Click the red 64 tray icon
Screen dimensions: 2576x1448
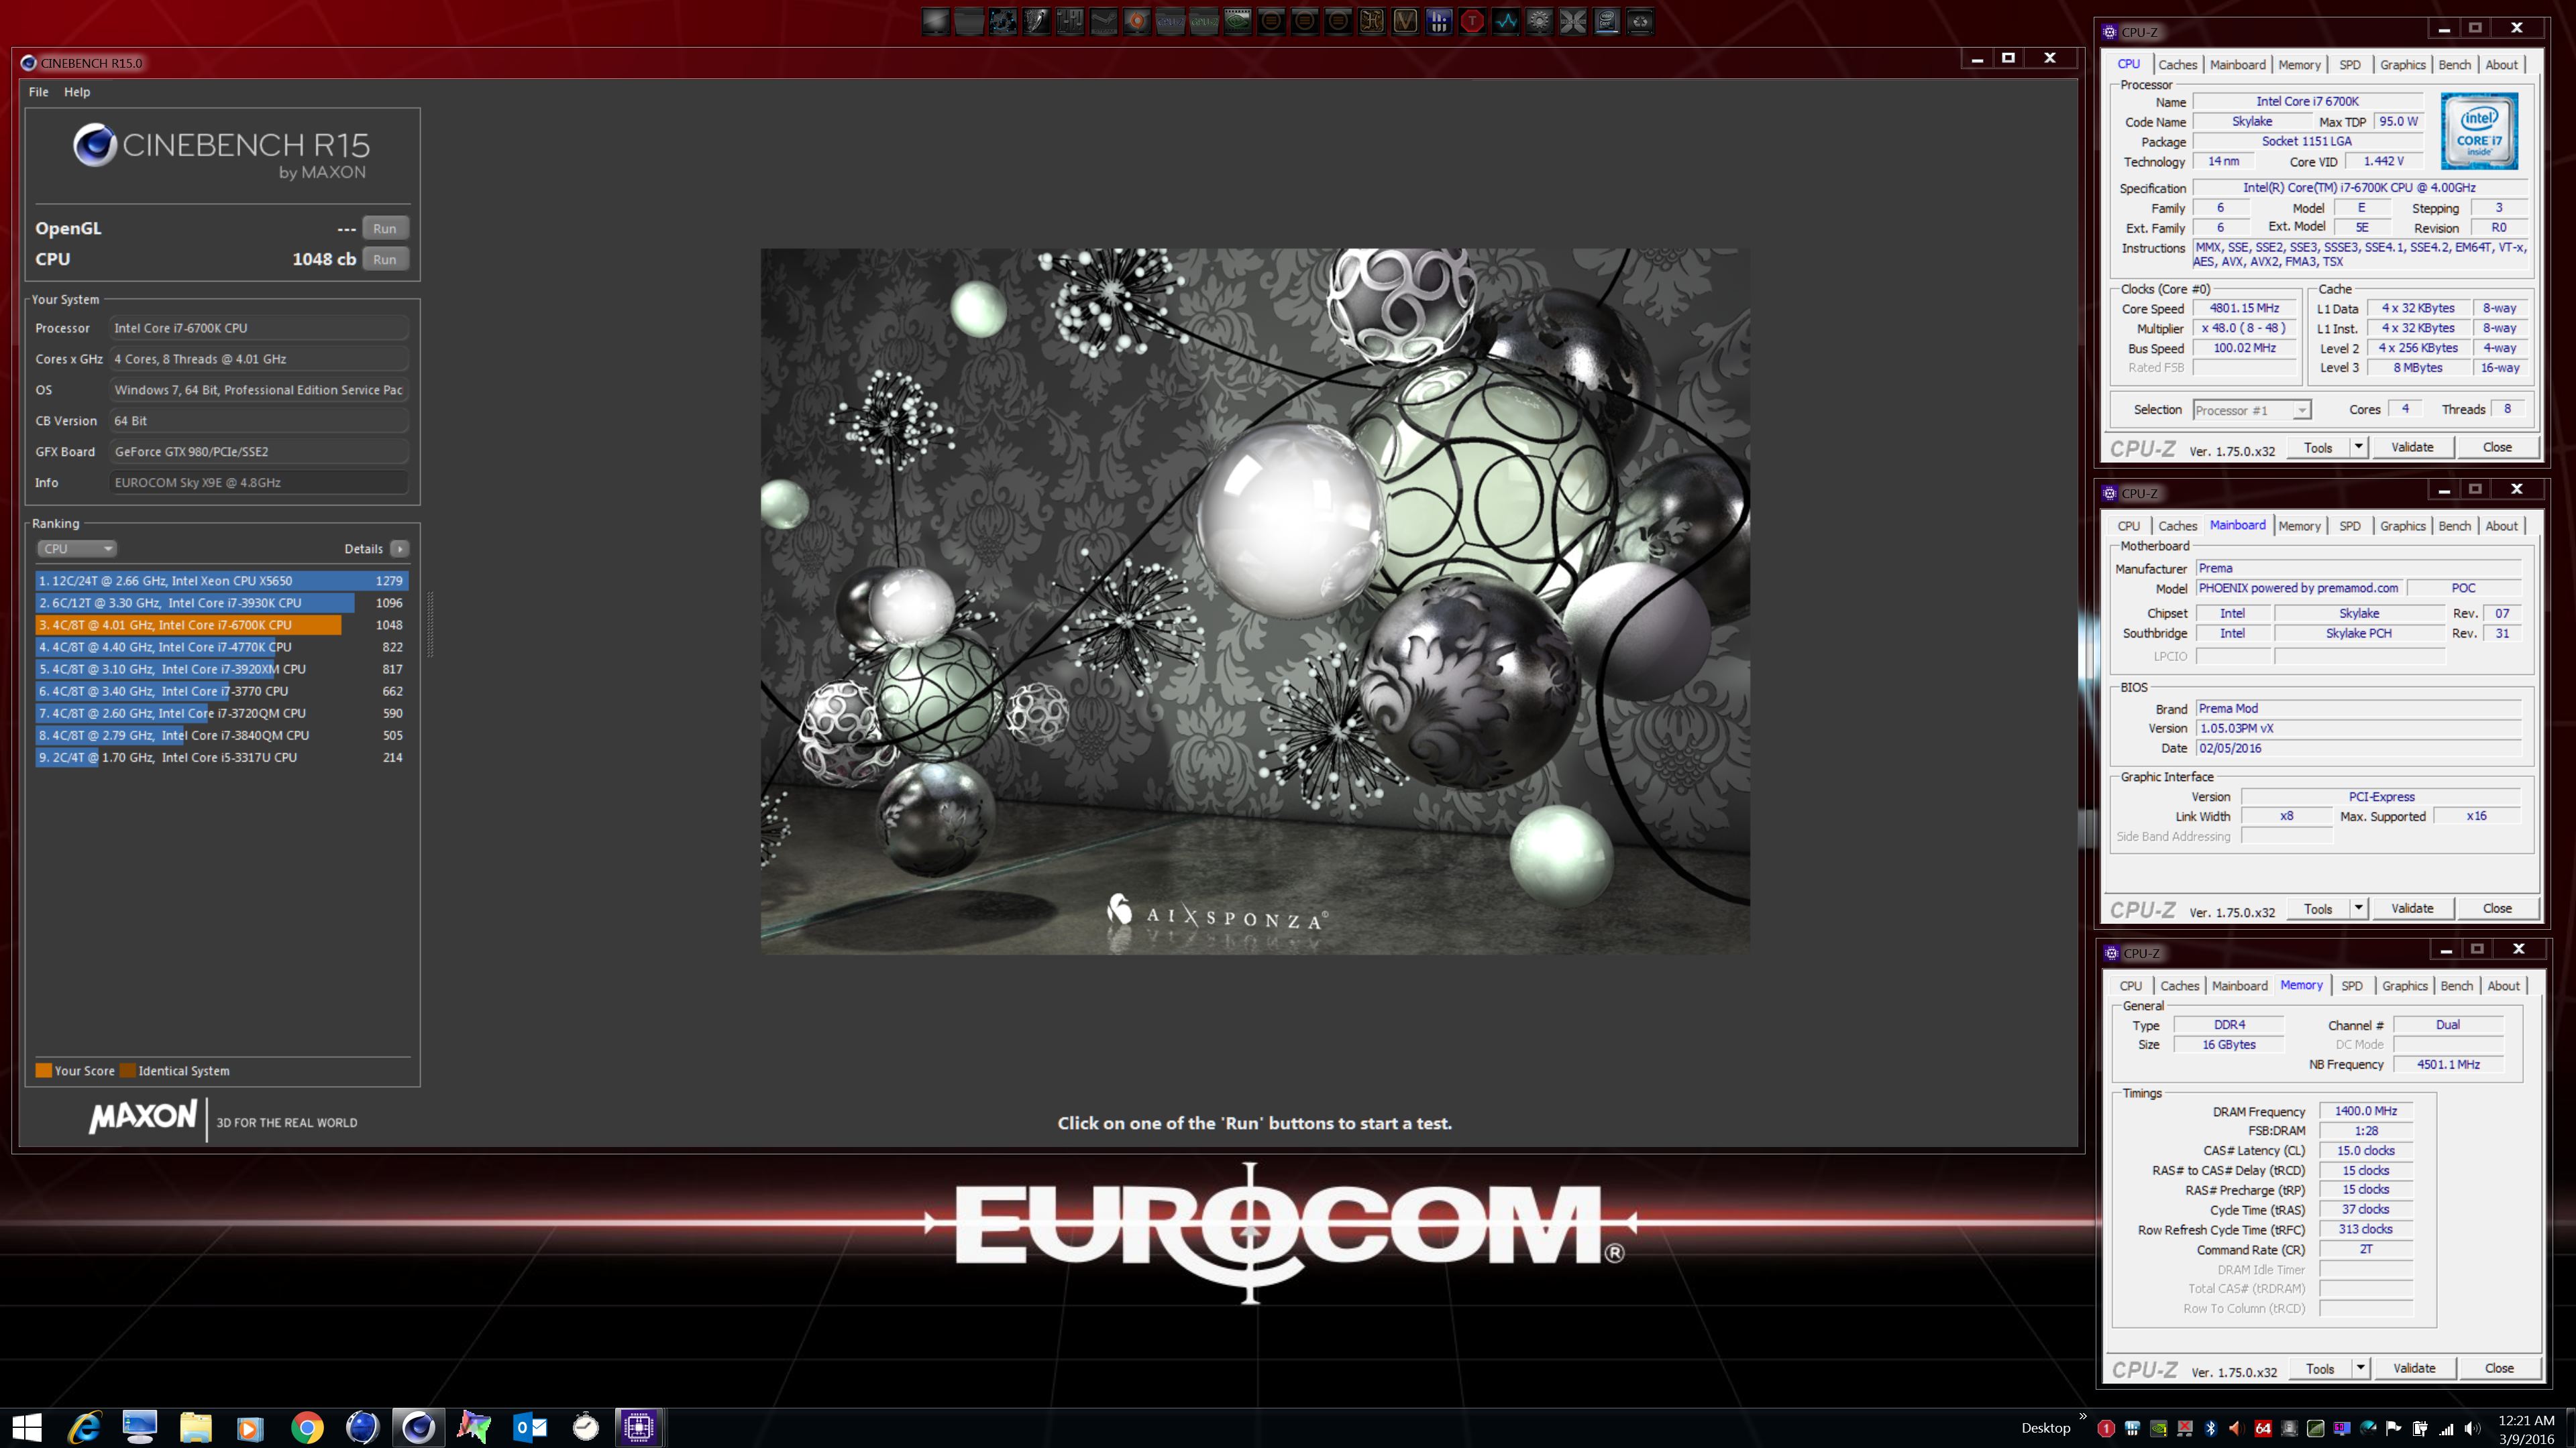[x=2263, y=1428]
